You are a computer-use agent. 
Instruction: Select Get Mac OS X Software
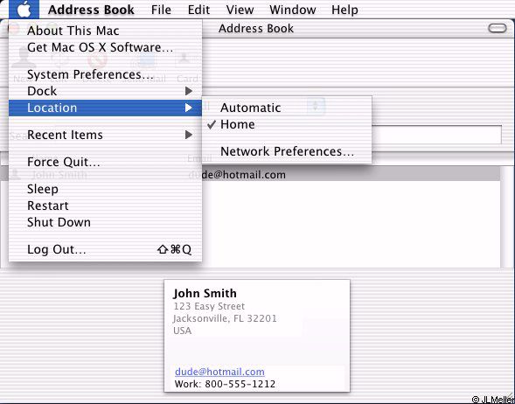[105, 47]
